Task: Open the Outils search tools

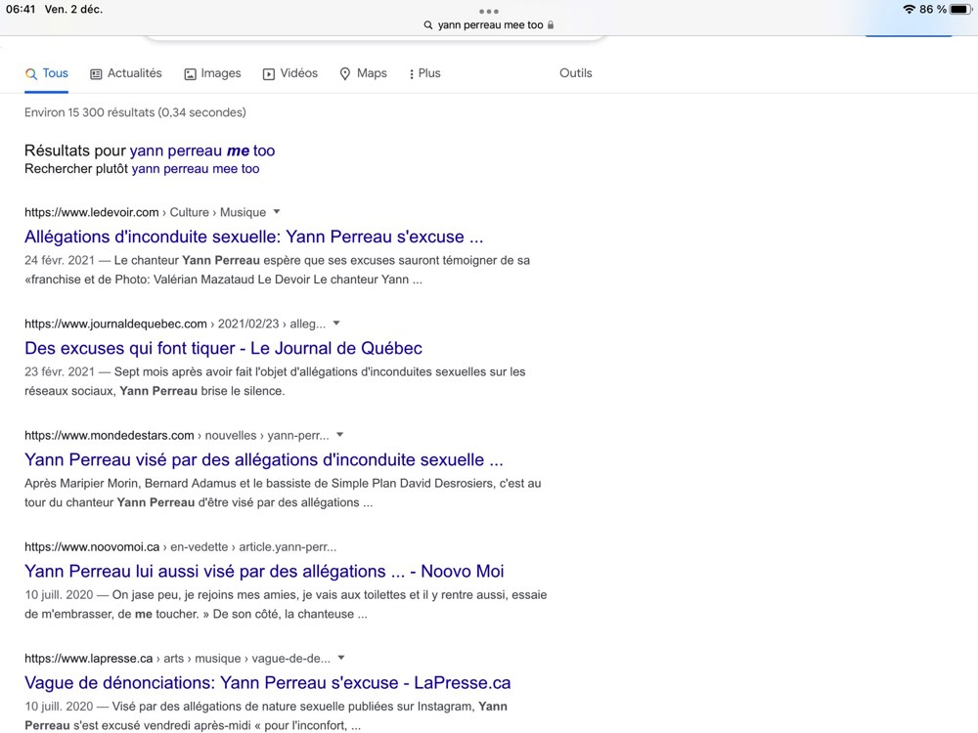Action: click(576, 73)
